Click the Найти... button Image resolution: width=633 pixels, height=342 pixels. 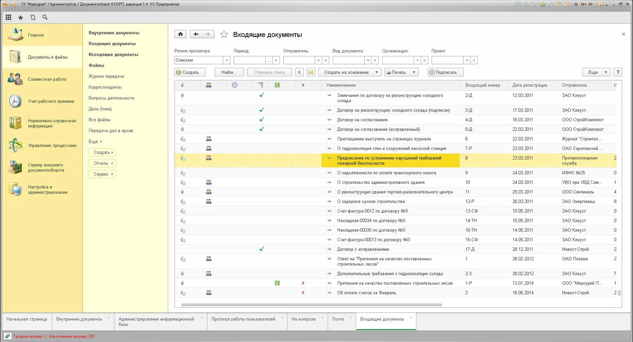229,72
